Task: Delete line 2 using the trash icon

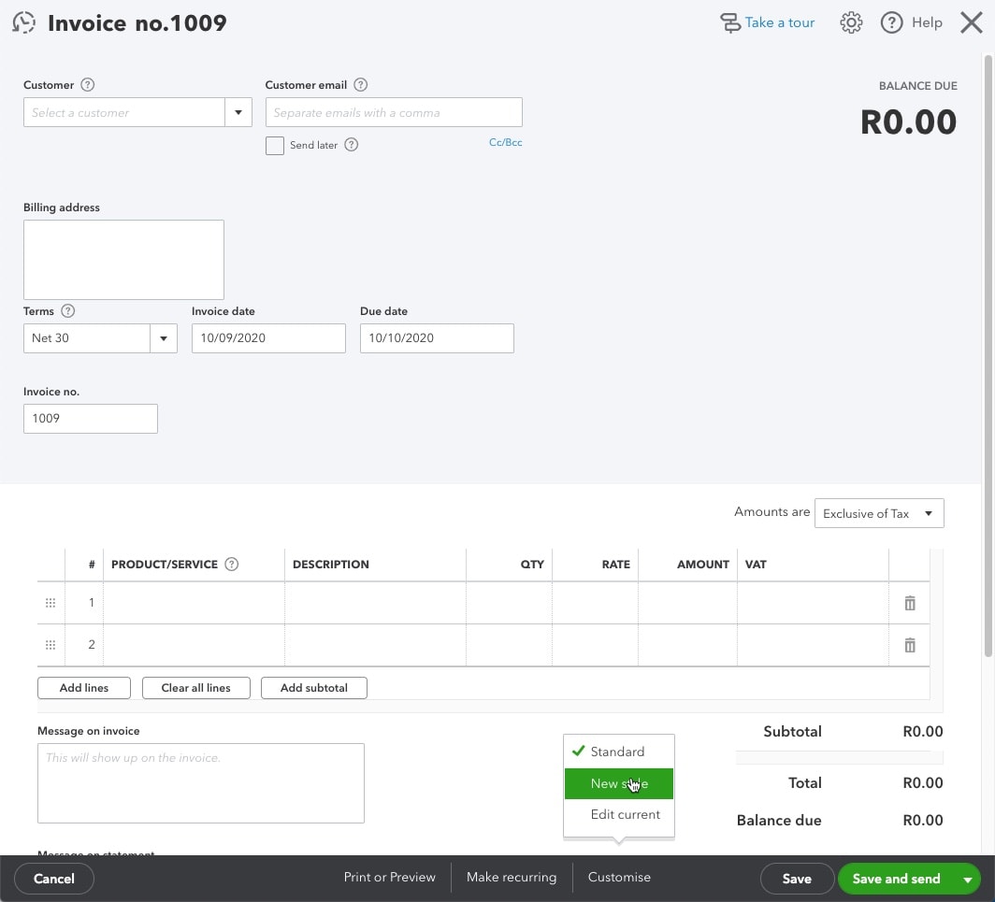Action: 909,645
